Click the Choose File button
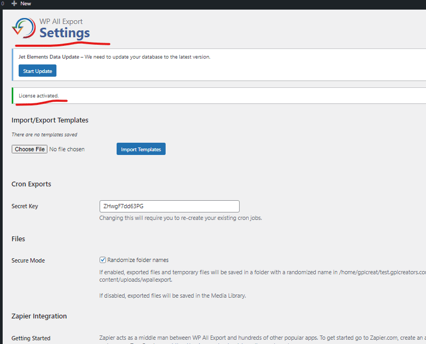Viewport: 426px width, 344px height. (30, 149)
